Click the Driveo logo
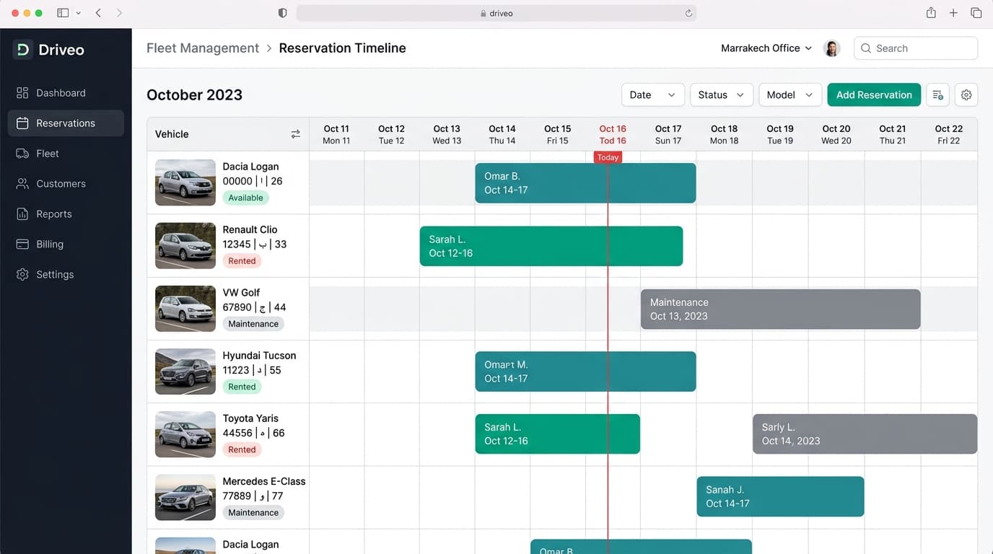 [x=49, y=50]
